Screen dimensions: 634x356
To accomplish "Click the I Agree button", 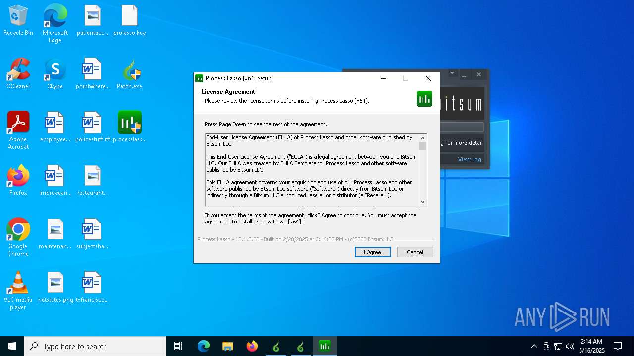I will [x=372, y=252].
